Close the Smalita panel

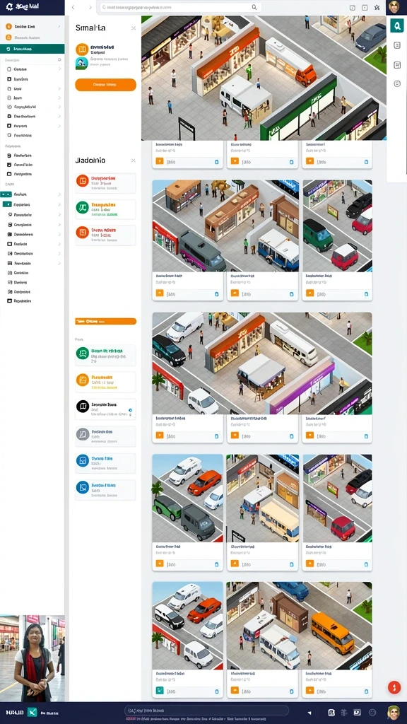point(134,28)
